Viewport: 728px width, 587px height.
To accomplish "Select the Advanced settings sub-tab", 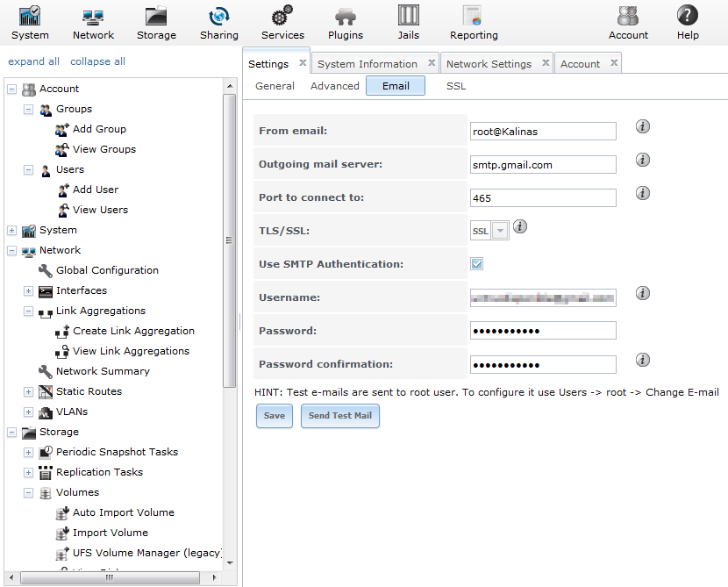I will (335, 86).
